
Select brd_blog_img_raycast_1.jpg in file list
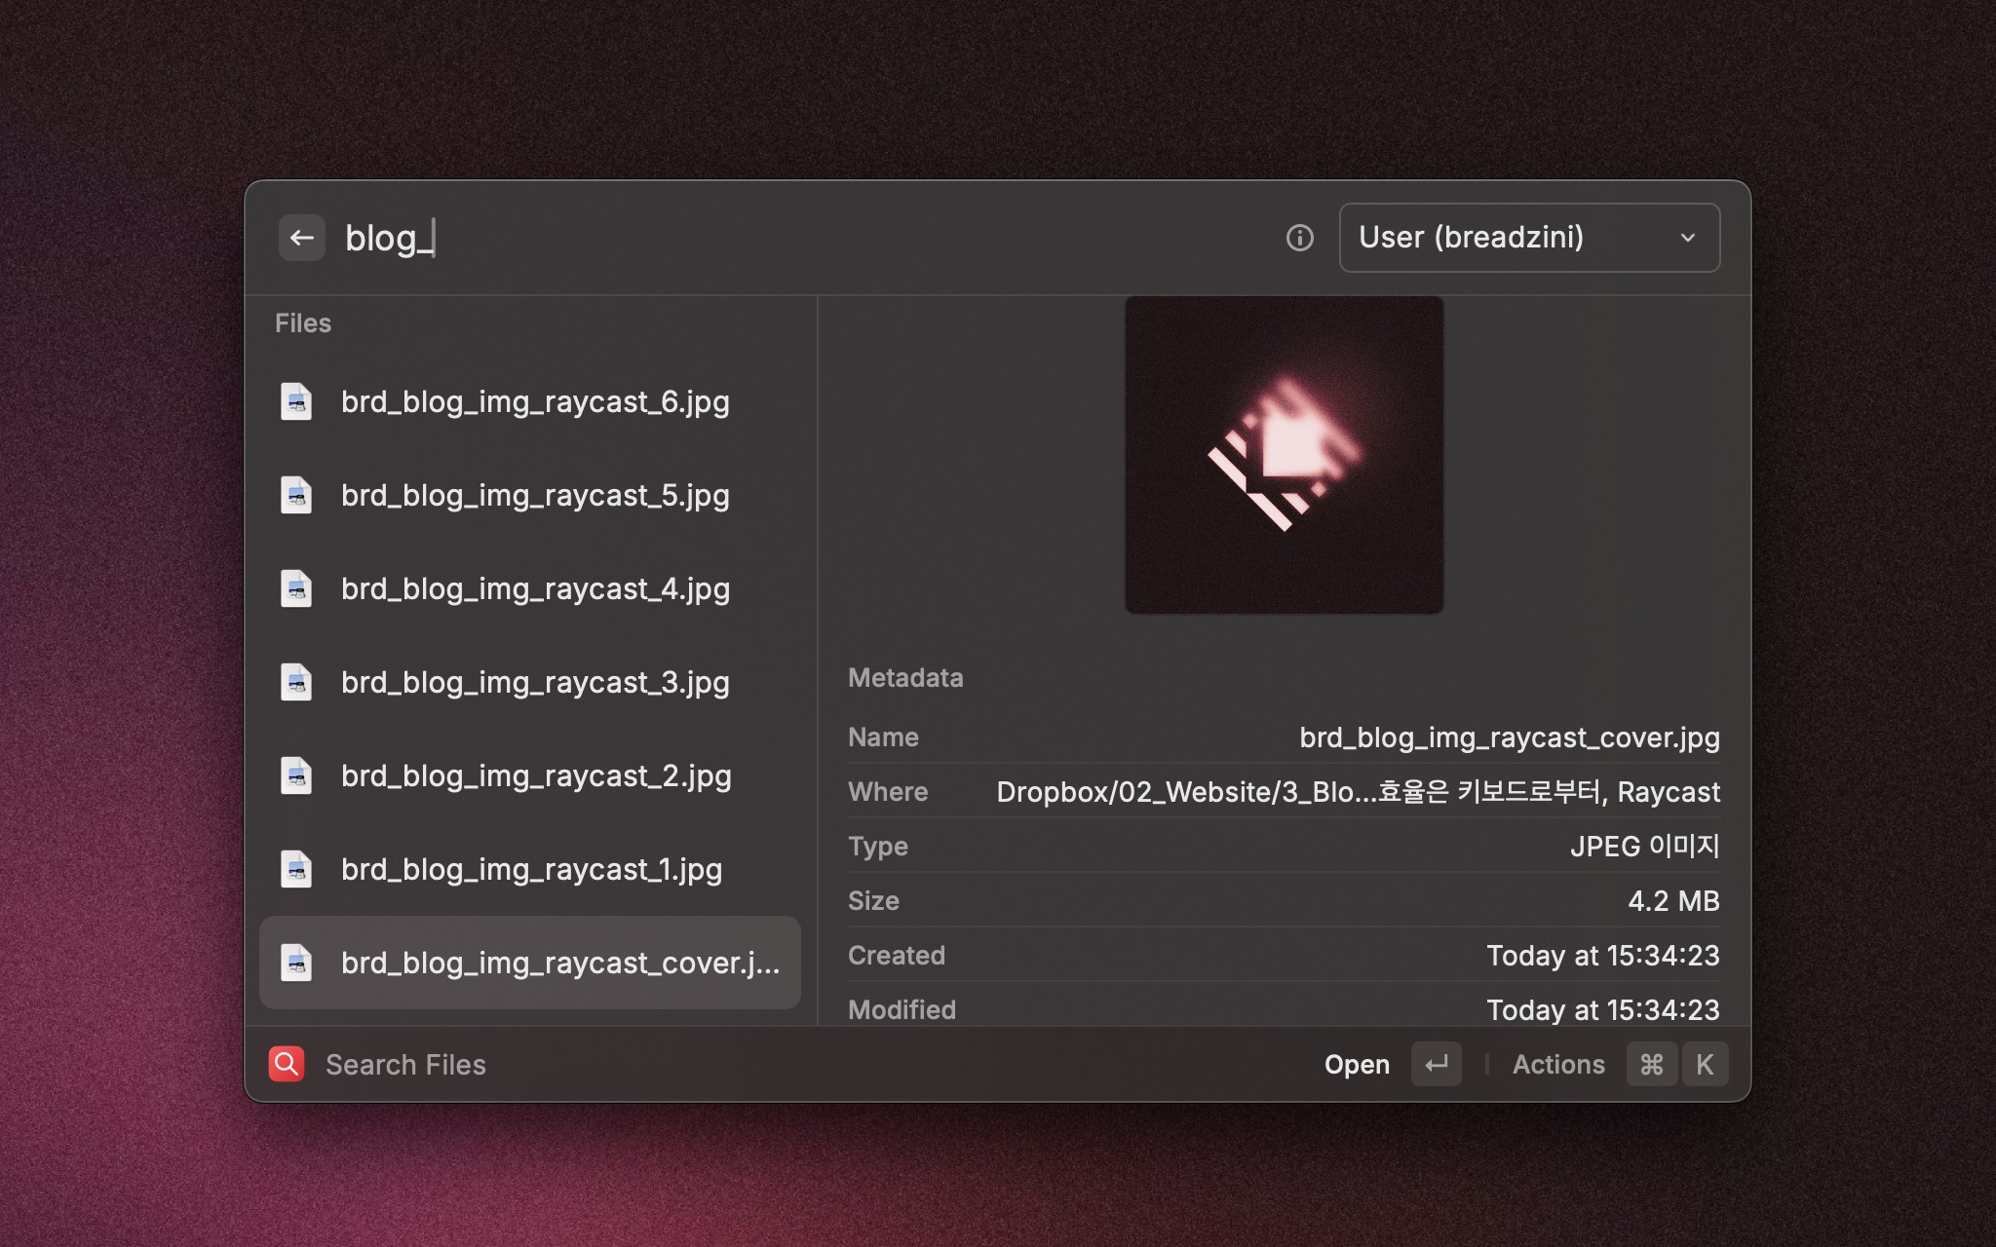coord(530,869)
